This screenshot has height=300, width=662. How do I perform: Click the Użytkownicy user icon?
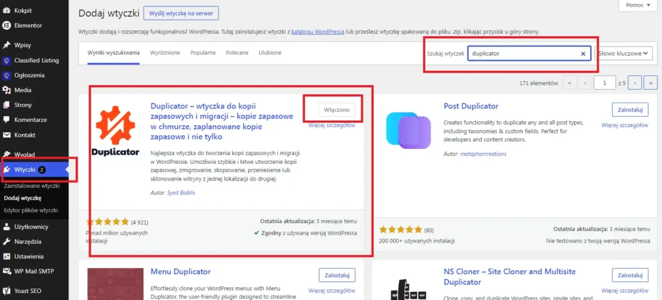click(x=6, y=226)
